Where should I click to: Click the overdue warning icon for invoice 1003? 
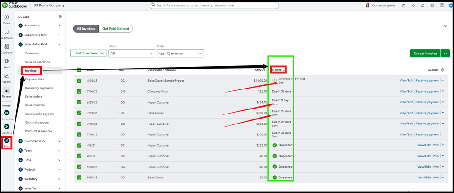(x=275, y=80)
